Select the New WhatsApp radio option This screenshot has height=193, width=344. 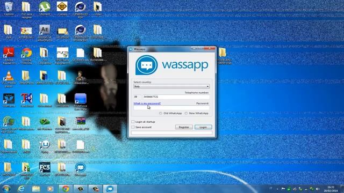[x=186, y=113]
